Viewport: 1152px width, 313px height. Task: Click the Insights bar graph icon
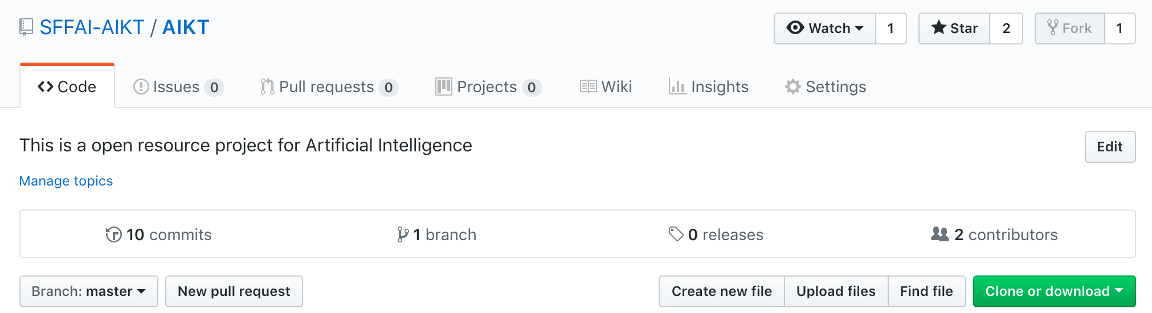(677, 87)
